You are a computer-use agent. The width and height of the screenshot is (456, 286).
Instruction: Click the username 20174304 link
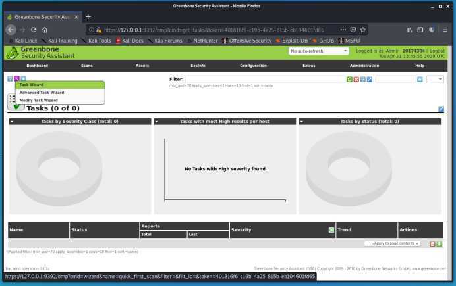pyautogui.click(x=414, y=51)
